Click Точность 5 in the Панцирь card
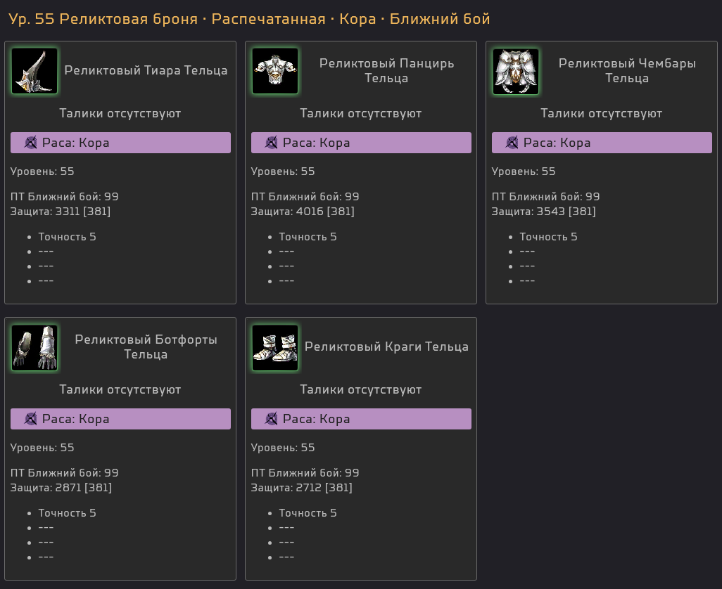This screenshot has width=722, height=589. (x=308, y=237)
